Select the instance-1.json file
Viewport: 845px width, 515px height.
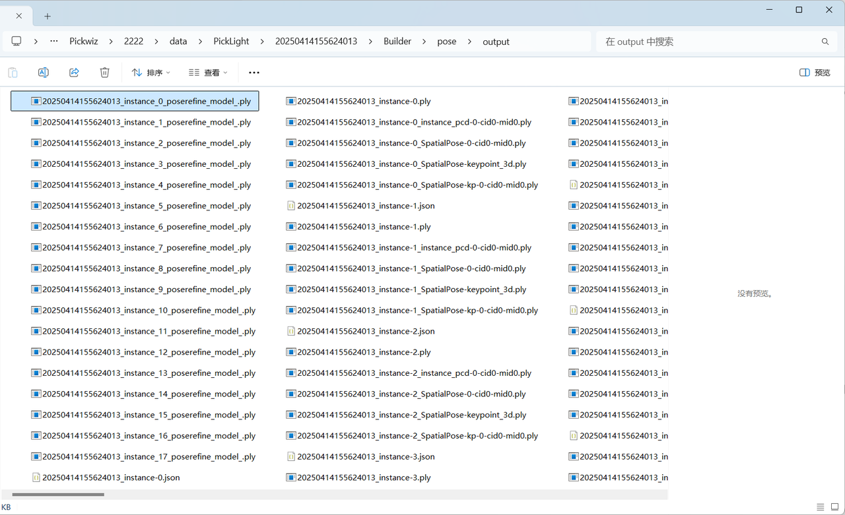365,206
